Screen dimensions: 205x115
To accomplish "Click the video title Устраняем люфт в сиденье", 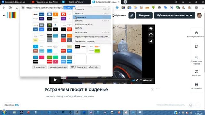I will click(76, 89).
